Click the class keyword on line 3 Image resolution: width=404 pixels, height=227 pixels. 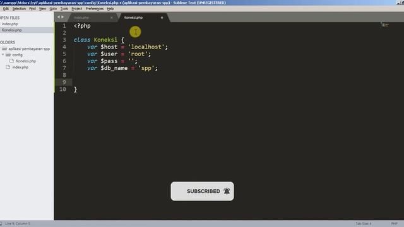click(x=82, y=40)
